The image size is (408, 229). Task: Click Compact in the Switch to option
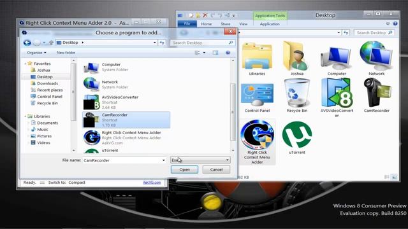coord(76,183)
